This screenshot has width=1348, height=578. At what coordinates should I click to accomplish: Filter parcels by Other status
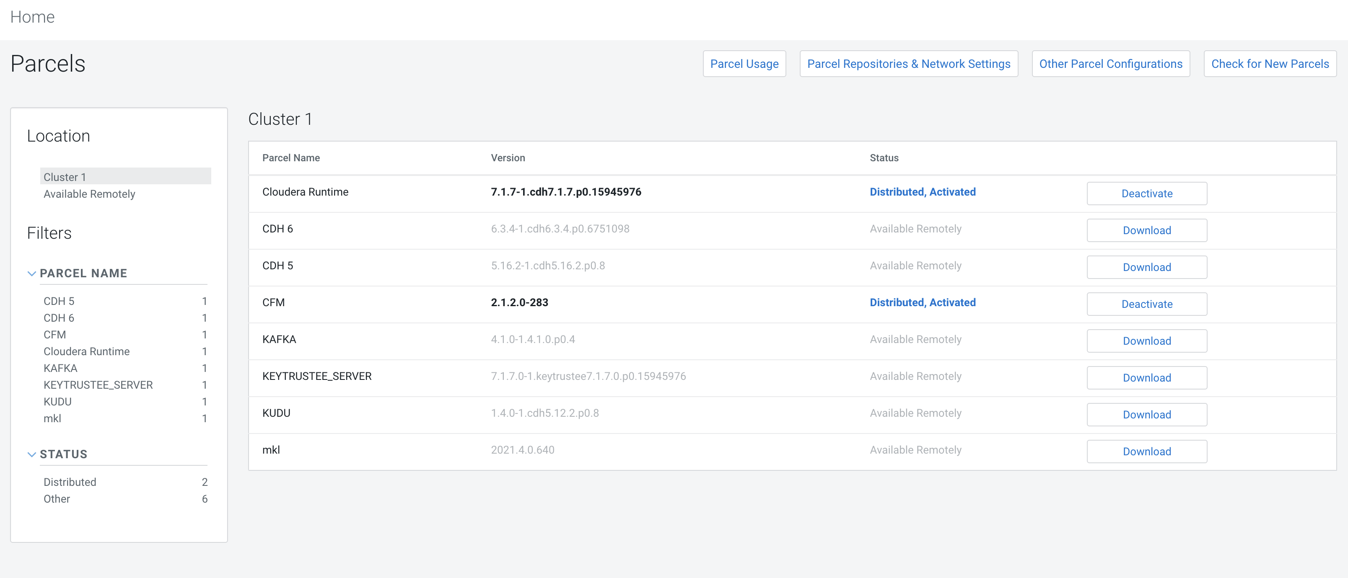click(57, 499)
